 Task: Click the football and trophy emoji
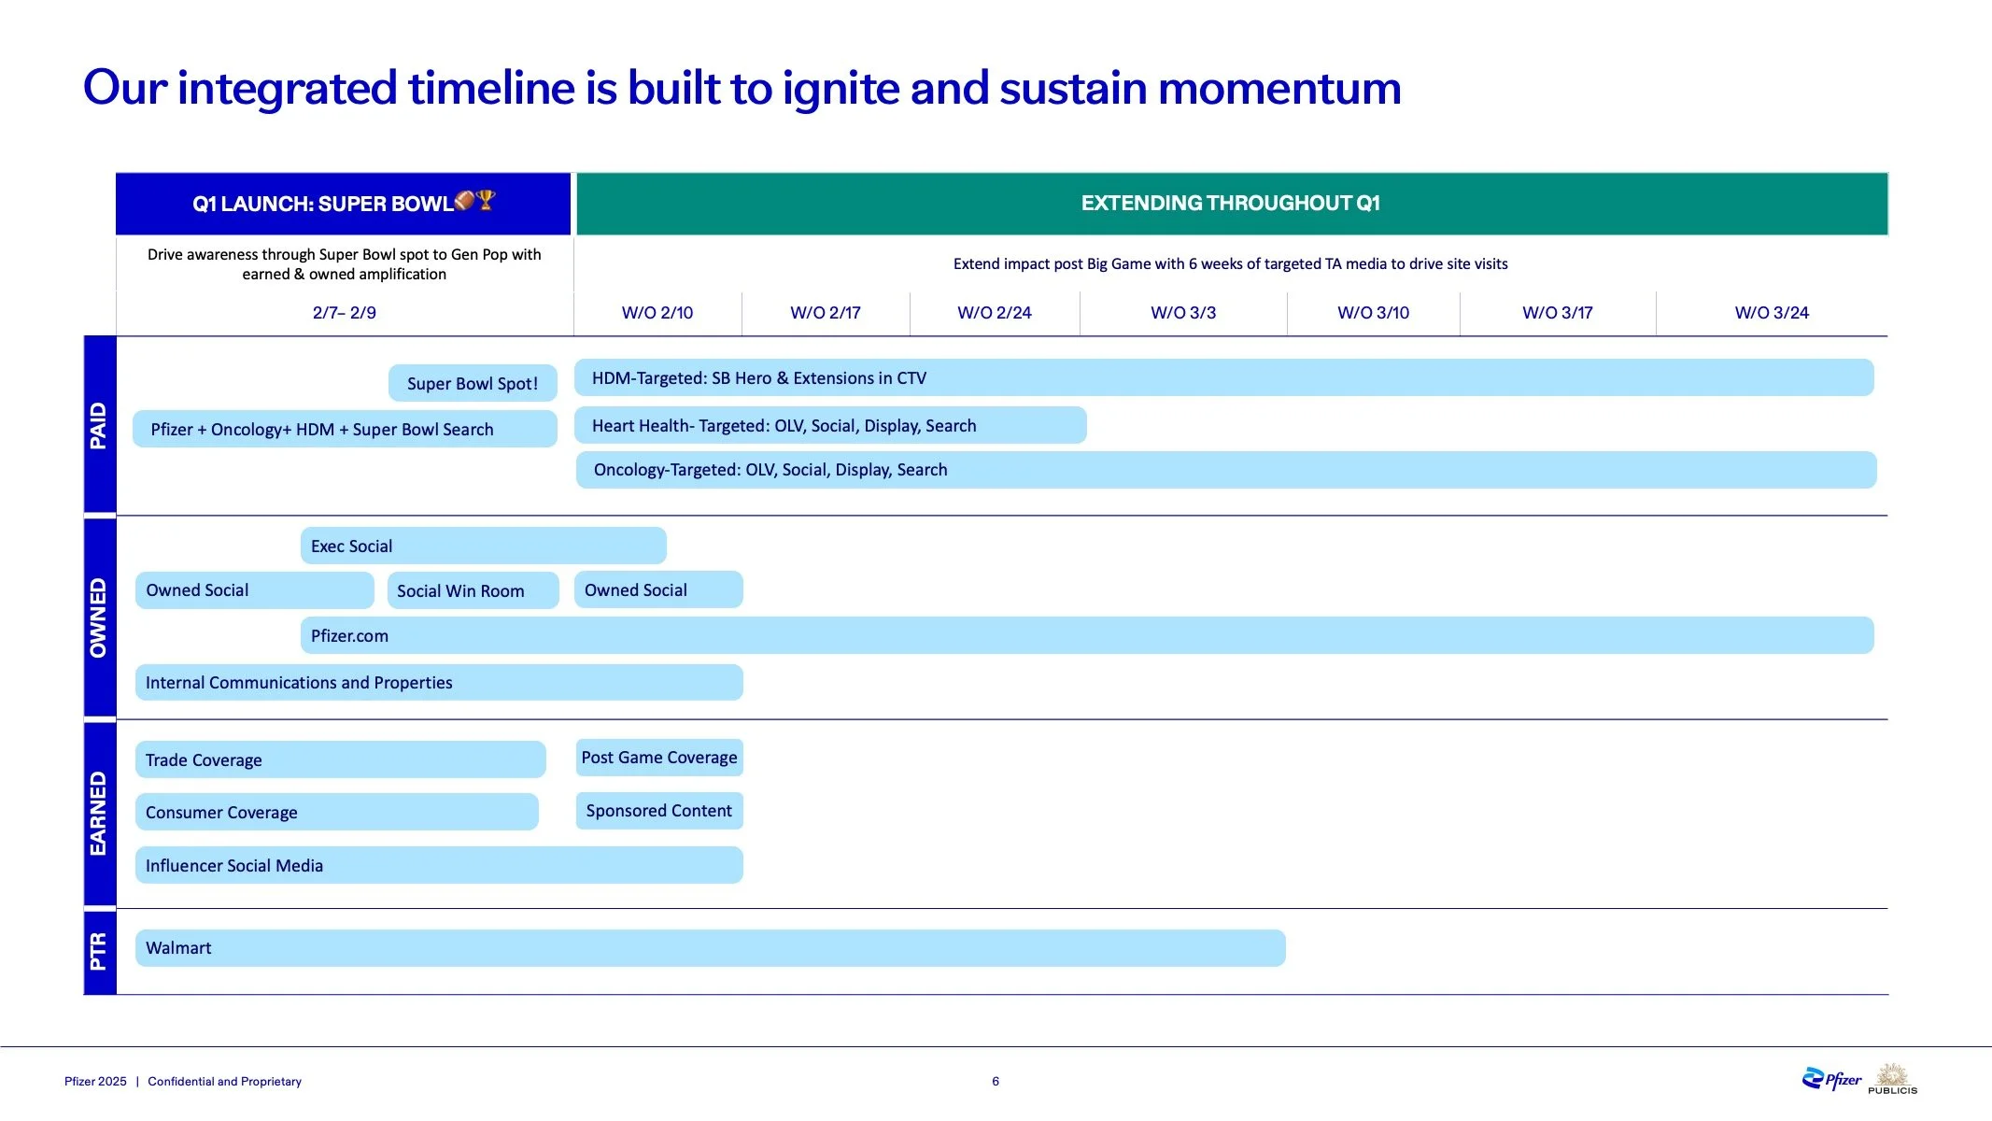(475, 201)
